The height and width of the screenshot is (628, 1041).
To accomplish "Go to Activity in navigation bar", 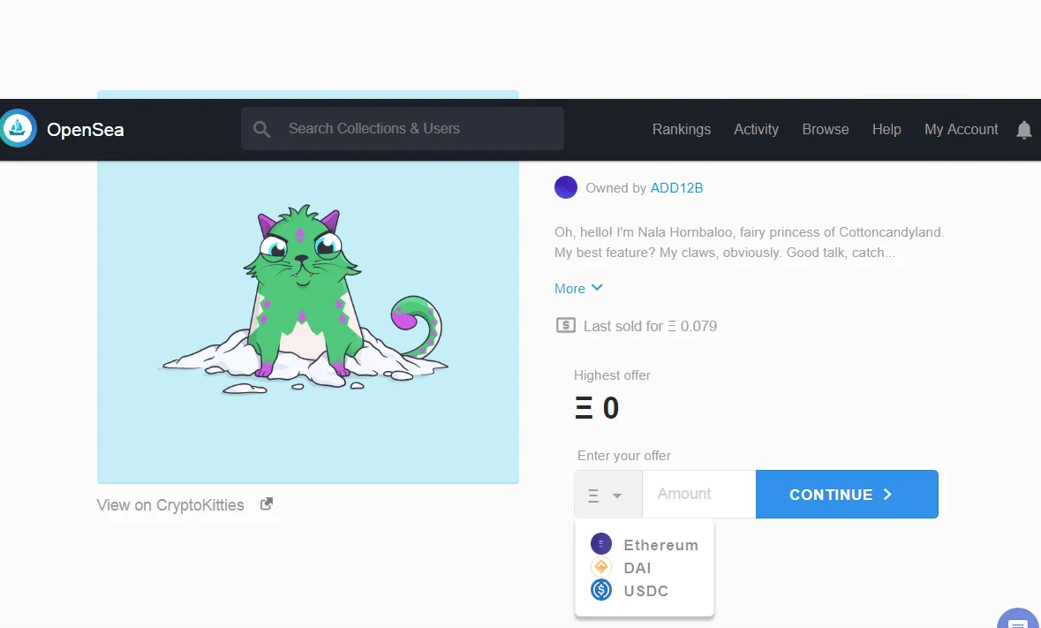I will (756, 130).
